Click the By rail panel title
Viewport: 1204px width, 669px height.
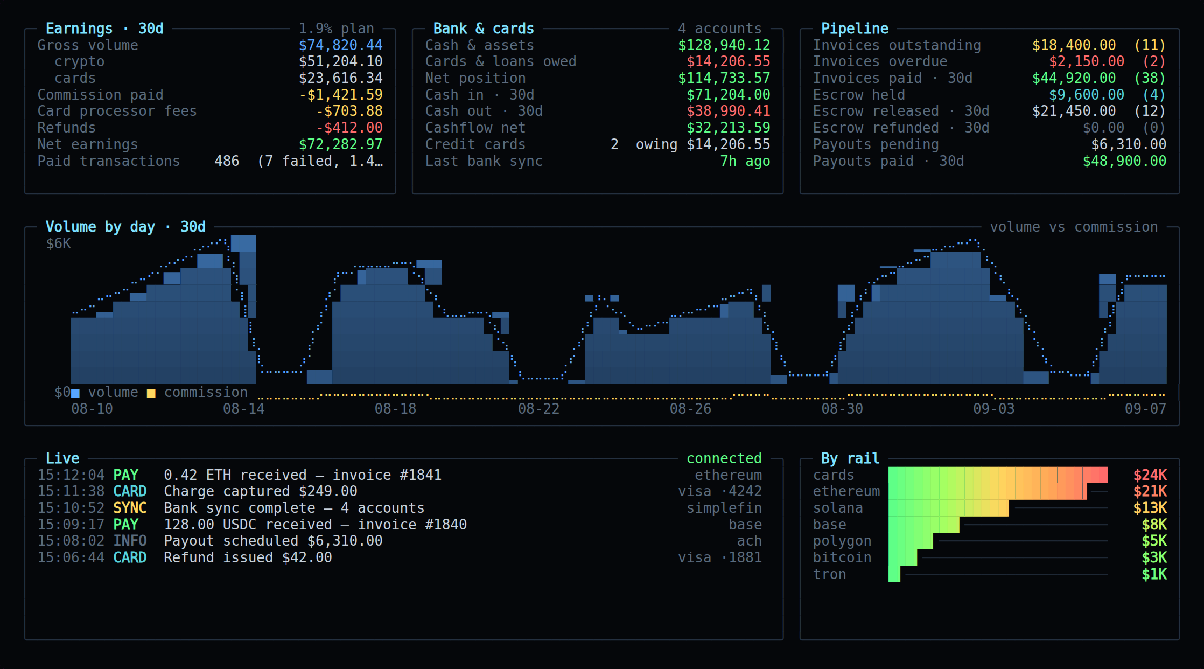pos(850,458)
